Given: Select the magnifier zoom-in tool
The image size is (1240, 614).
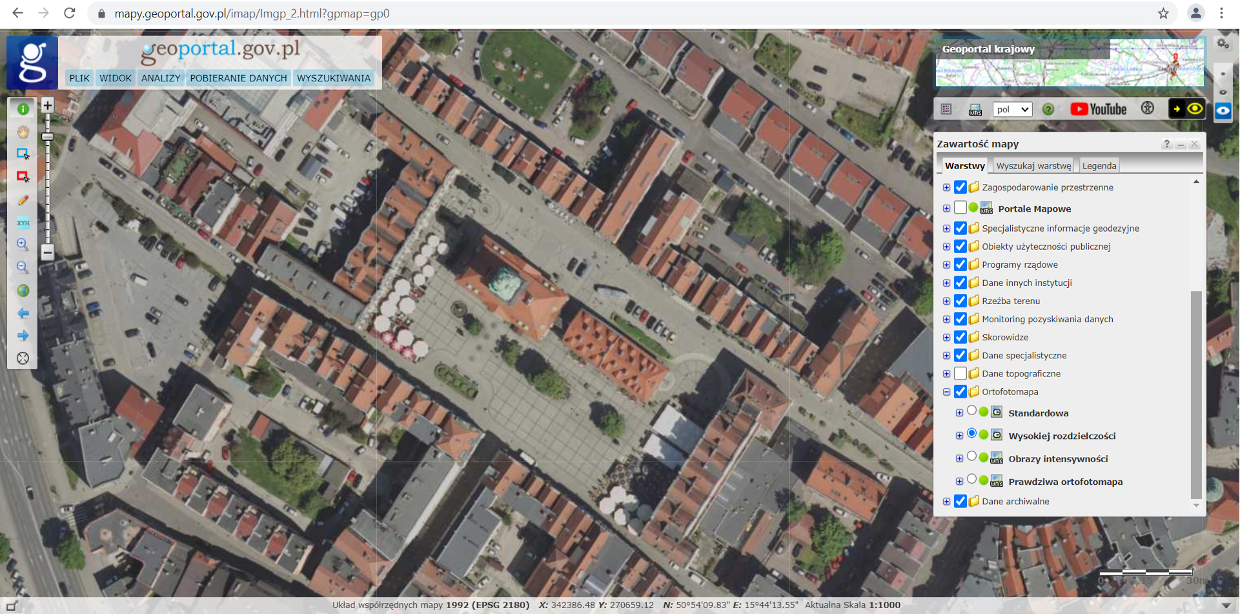Looking at the screenshot, I should pyautogui.click(x=23, y=245).
